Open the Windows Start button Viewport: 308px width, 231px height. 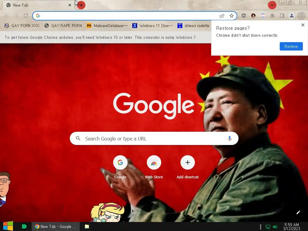point(8,226)
